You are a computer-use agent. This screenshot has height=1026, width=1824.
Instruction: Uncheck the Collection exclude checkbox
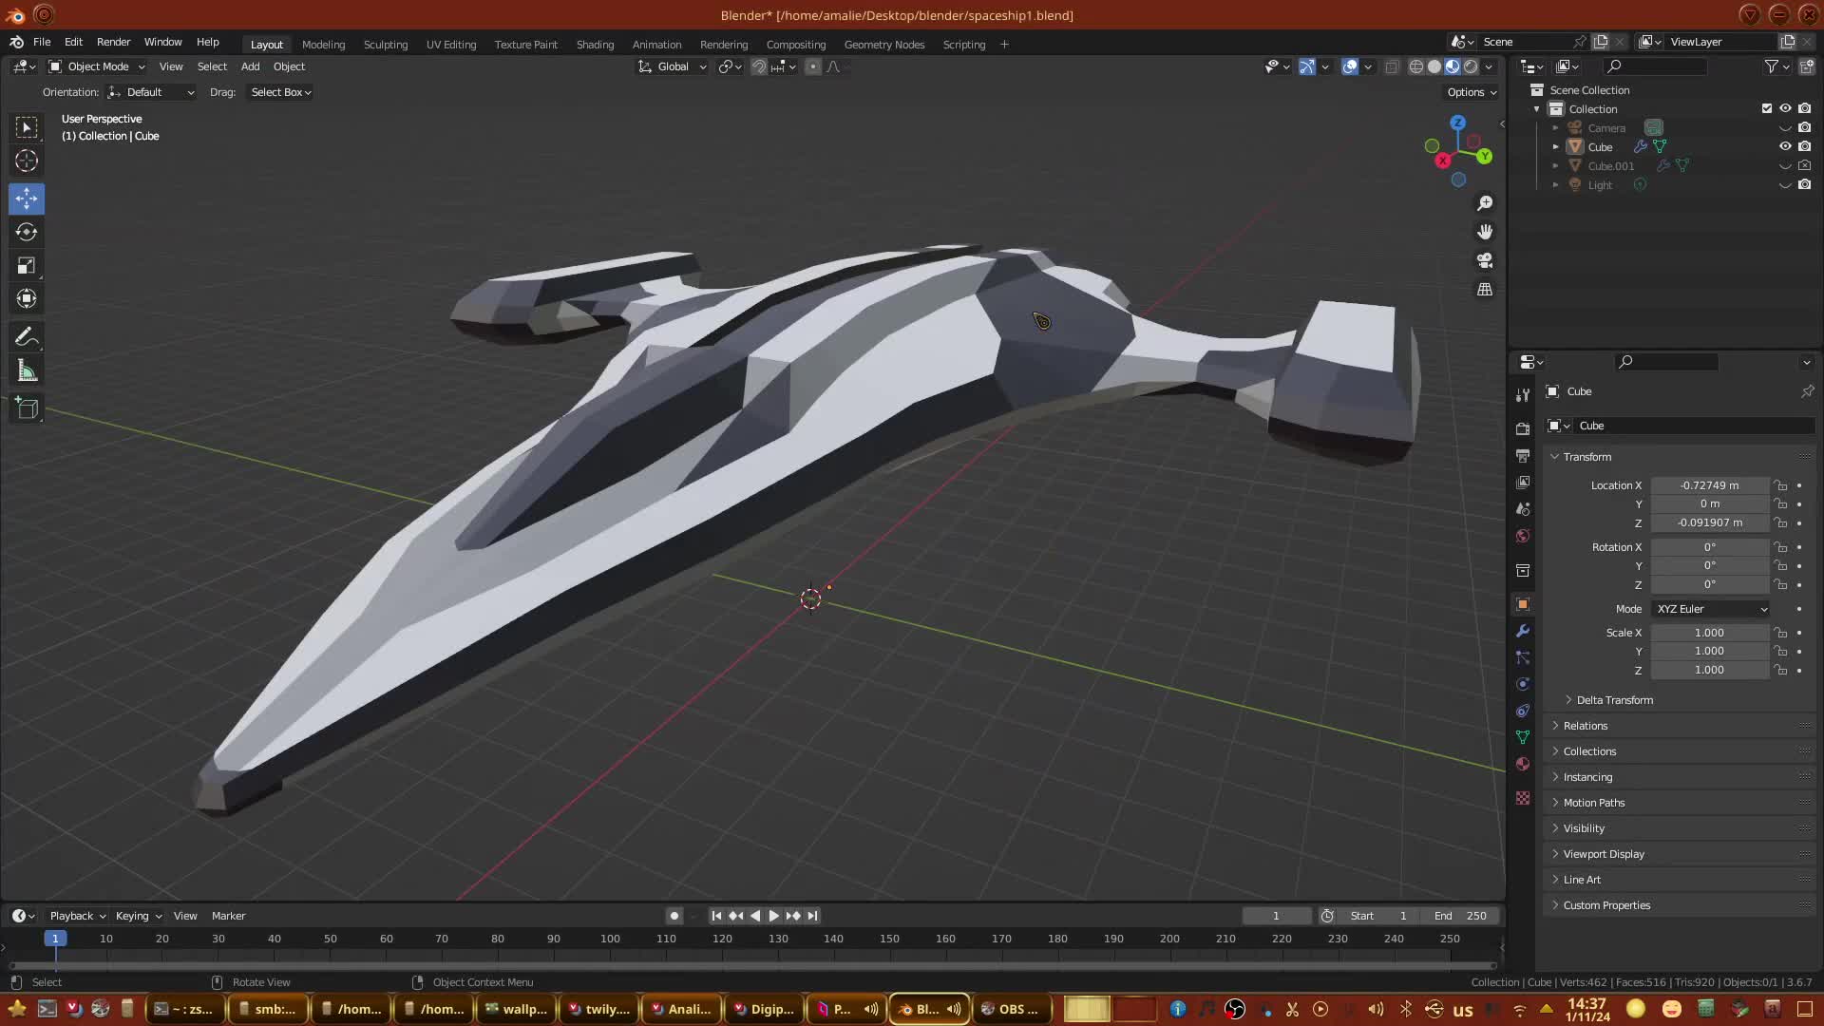1767,108
